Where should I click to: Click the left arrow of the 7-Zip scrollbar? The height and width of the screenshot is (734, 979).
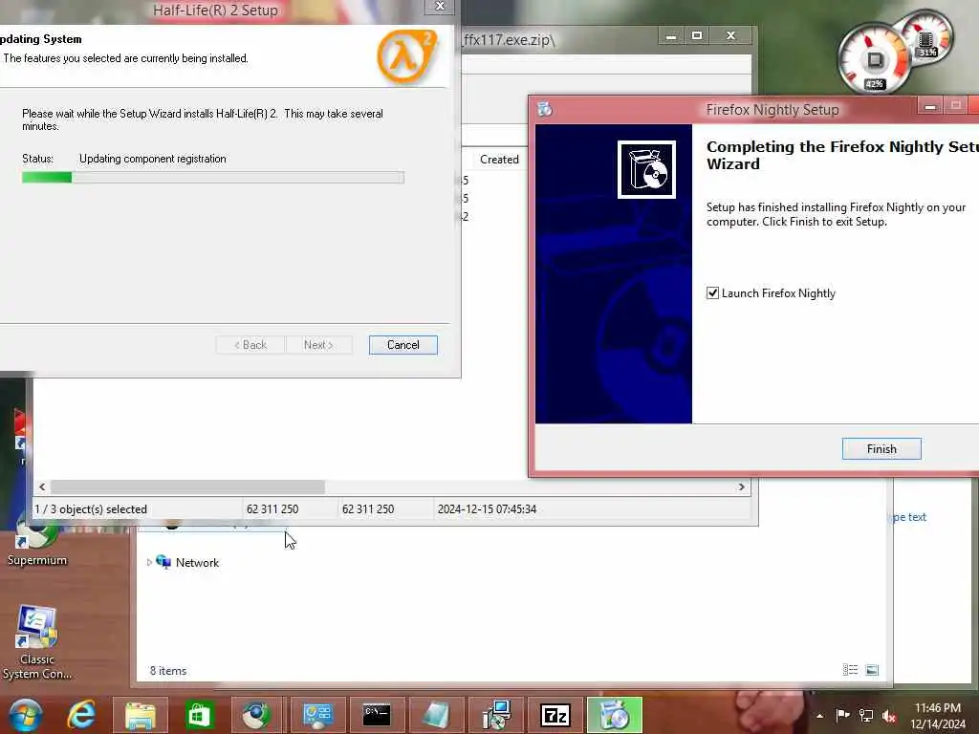coord(42,486)
